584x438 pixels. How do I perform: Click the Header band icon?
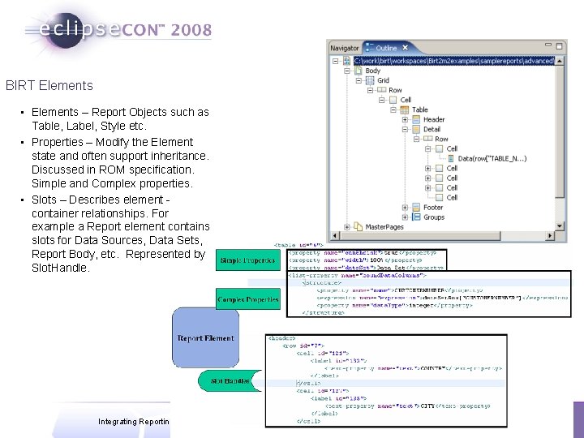click(x=416, y=119)
